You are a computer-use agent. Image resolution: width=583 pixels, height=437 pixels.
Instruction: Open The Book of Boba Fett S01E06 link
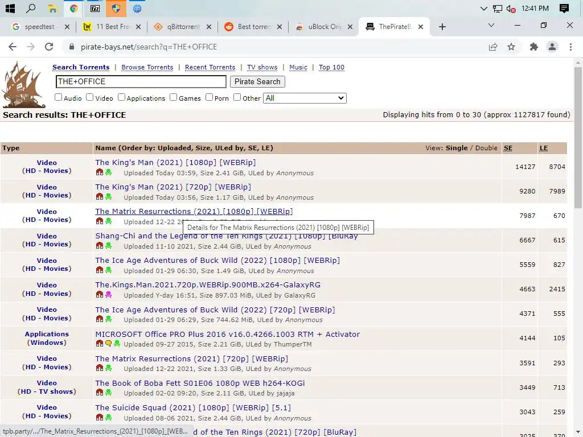point(200,383)
